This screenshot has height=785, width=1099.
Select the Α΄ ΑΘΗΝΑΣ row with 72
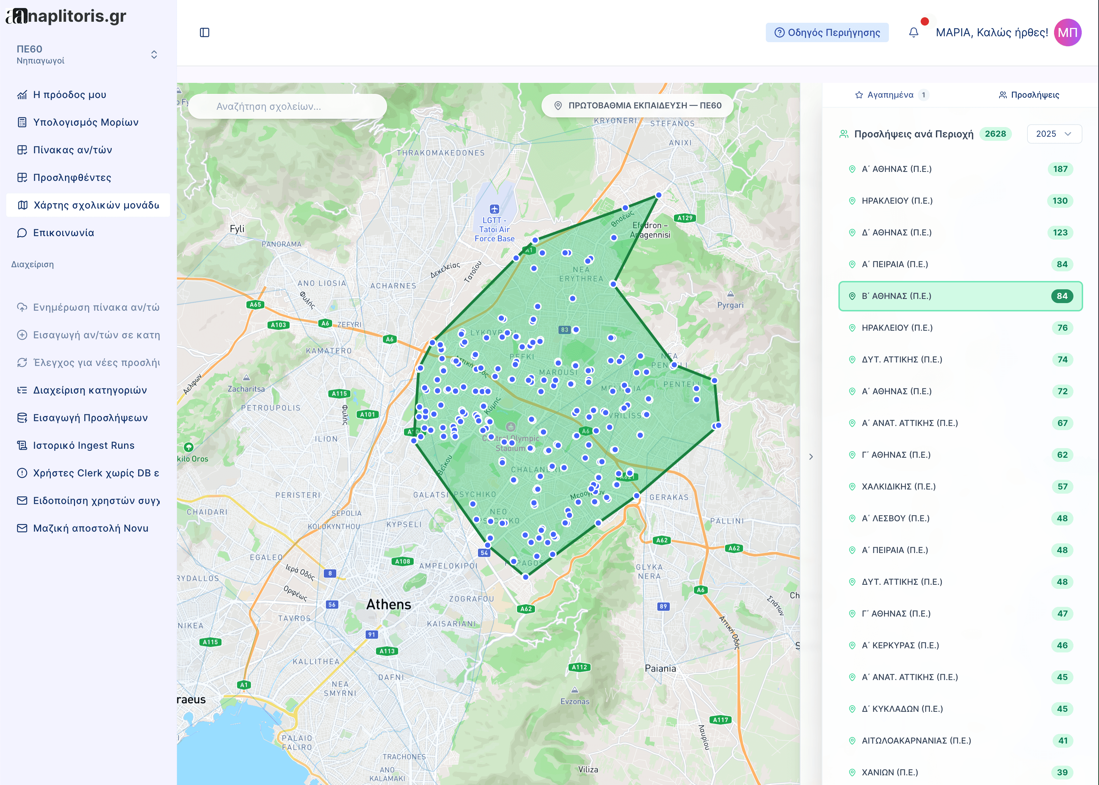click(x=961, y=391)
